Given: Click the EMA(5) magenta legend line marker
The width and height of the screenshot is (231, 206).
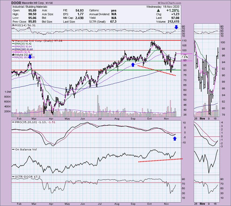Looking at the screenshot, I should click(13, 52).
